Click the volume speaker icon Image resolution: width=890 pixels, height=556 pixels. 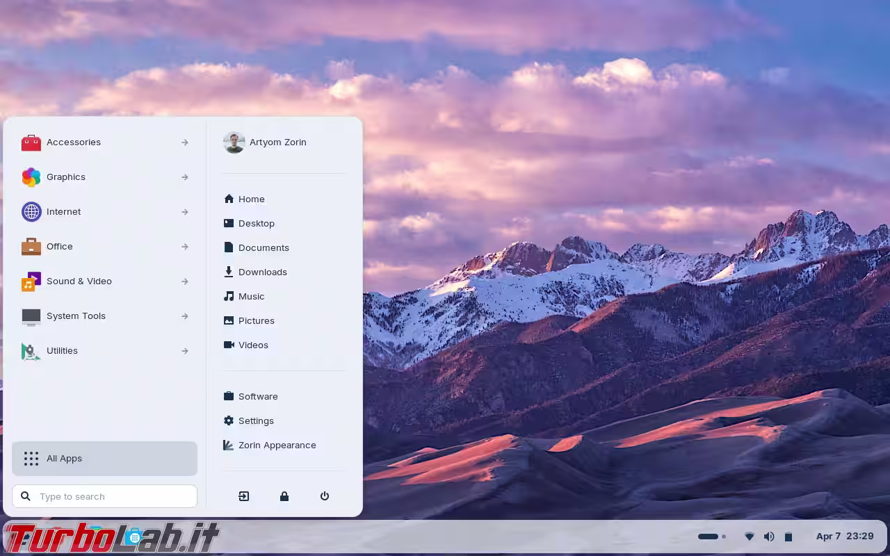pos(768,537)
